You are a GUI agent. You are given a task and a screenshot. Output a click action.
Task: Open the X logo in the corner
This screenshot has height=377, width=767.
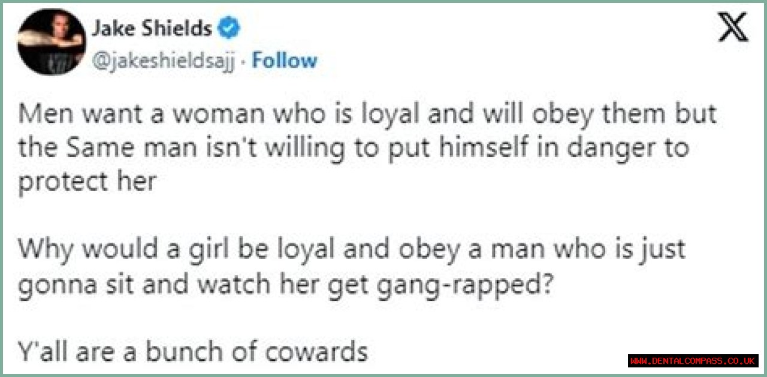(733, 28)
